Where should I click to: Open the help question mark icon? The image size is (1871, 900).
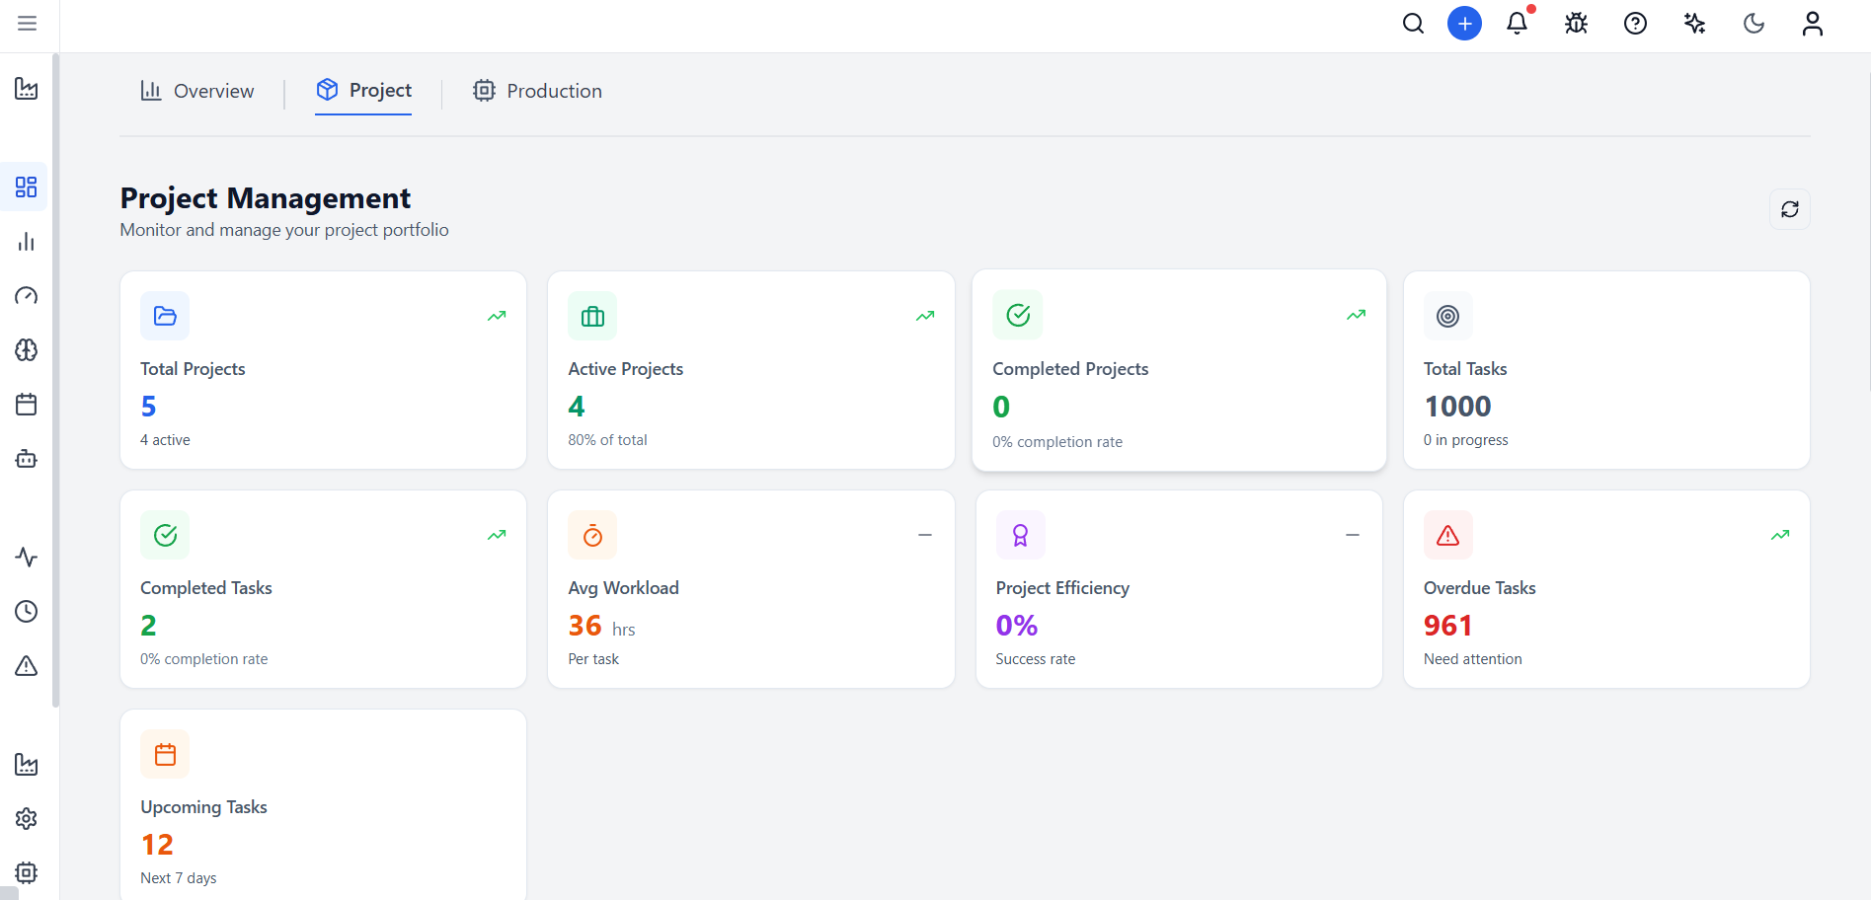(x=1635, y=24)
